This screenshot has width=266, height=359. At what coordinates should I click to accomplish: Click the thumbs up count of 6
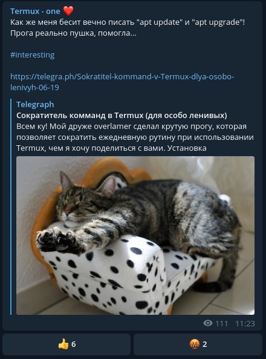(x=73, y=344)
